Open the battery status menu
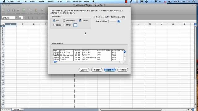Image resolution: width=198 pixels, height=111 pixels. pos(170,2)
